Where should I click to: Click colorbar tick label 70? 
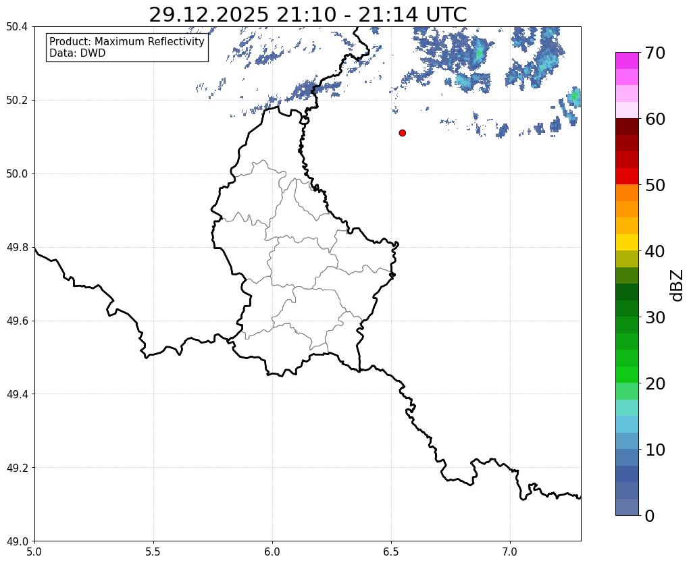(x=655, y=53)
